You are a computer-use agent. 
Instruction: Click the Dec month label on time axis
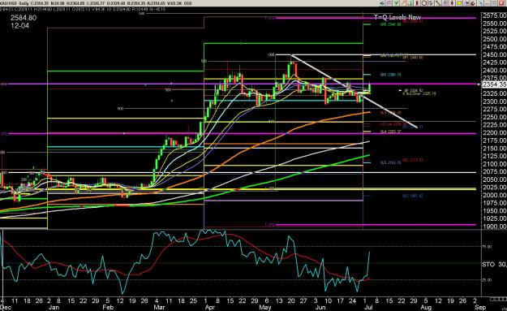point(6,307)
